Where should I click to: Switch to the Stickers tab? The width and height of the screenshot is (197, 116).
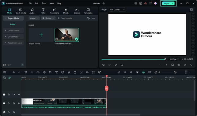tap(77, 11)
